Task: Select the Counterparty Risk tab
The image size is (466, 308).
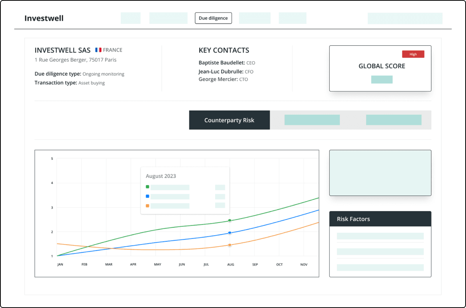Action: click(229, 120)
